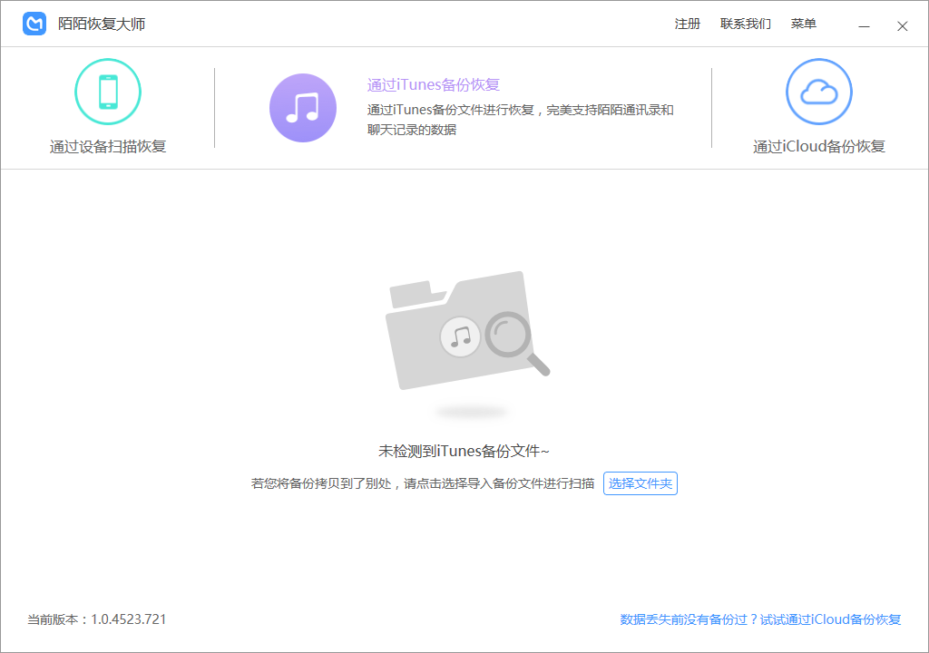Switch to 通过设备扫描恢复 tab label
Screen dimensions: 929x653
[108, 146]
